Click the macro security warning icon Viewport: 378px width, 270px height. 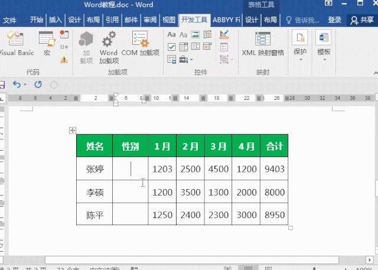click(x=64, y=59)
